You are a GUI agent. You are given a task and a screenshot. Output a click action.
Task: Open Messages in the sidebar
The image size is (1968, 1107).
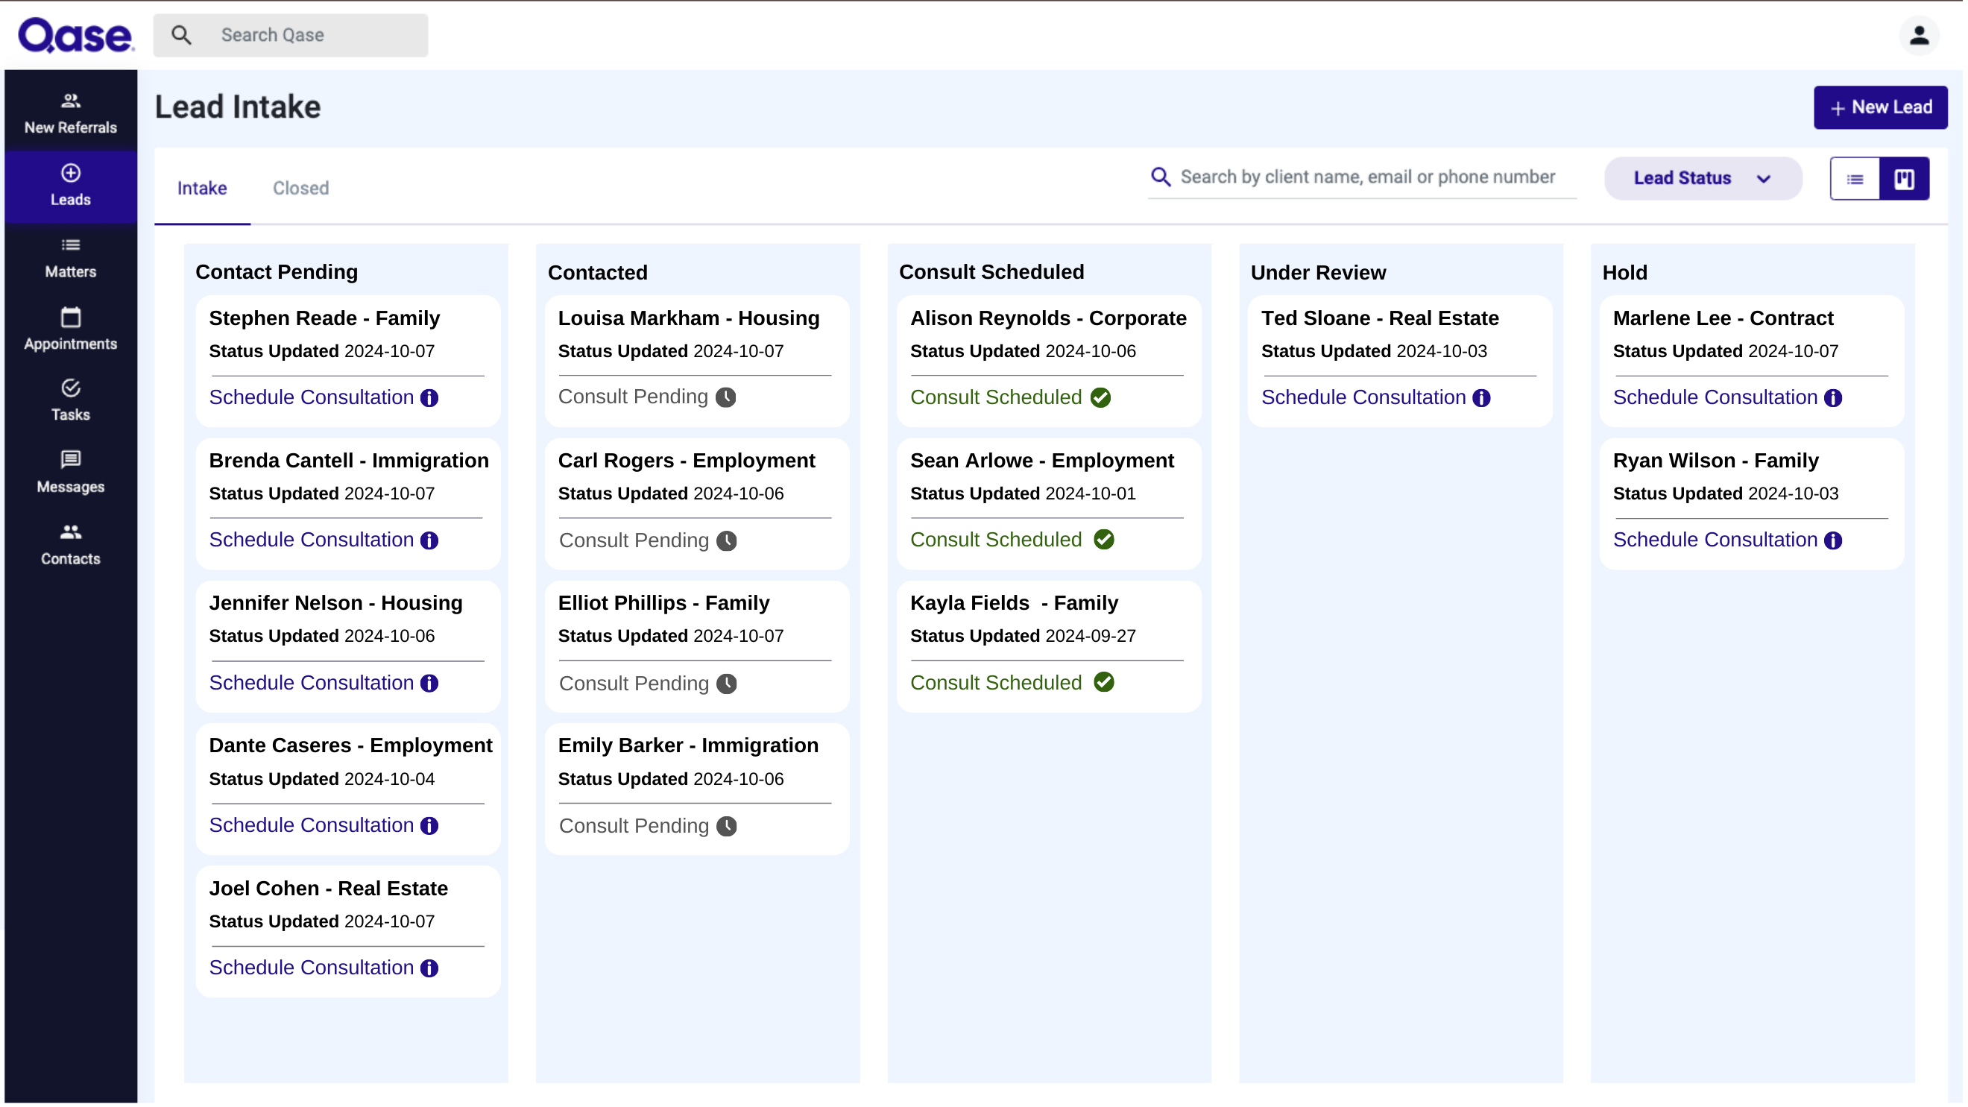pyautogui.click(x=70, y=473)
